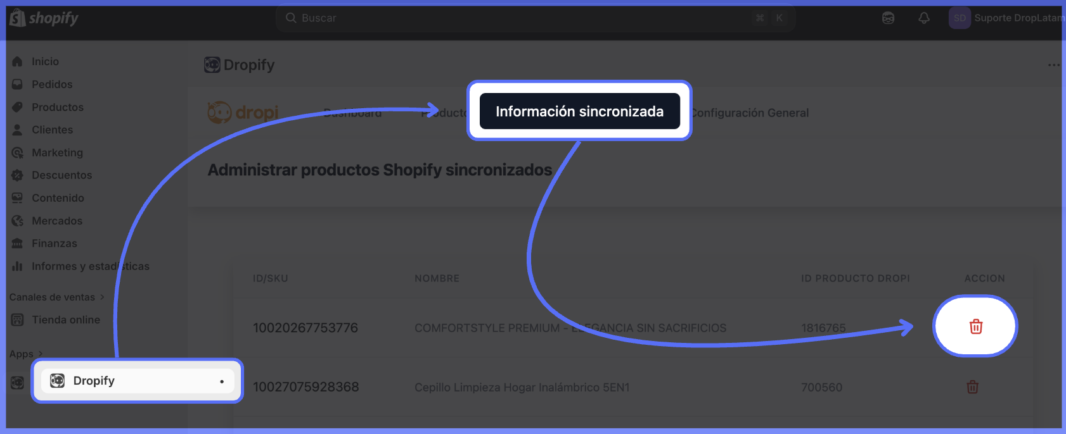Open Tienda online sales channel

[66, 320]
